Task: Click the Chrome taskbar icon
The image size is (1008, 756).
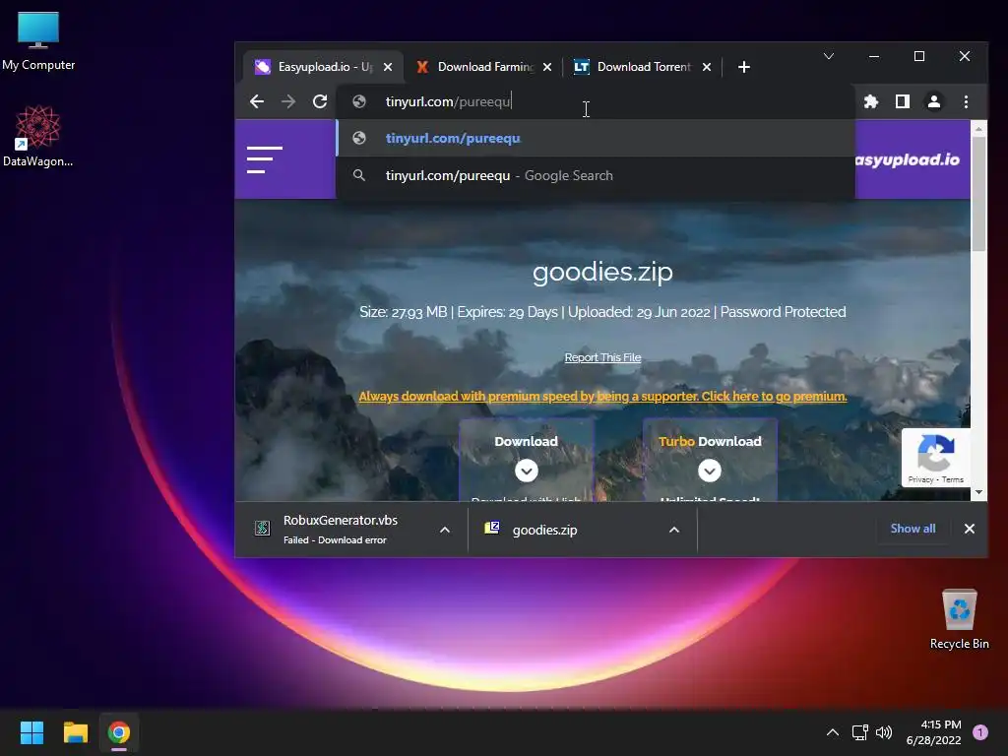Action: [119, 732]
